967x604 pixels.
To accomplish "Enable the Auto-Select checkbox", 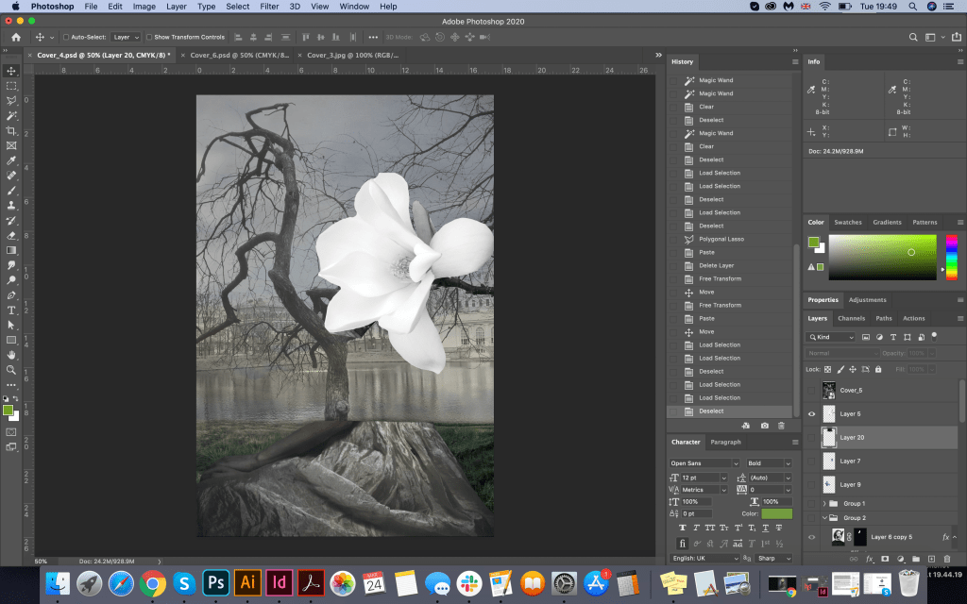I will point(65,37).
